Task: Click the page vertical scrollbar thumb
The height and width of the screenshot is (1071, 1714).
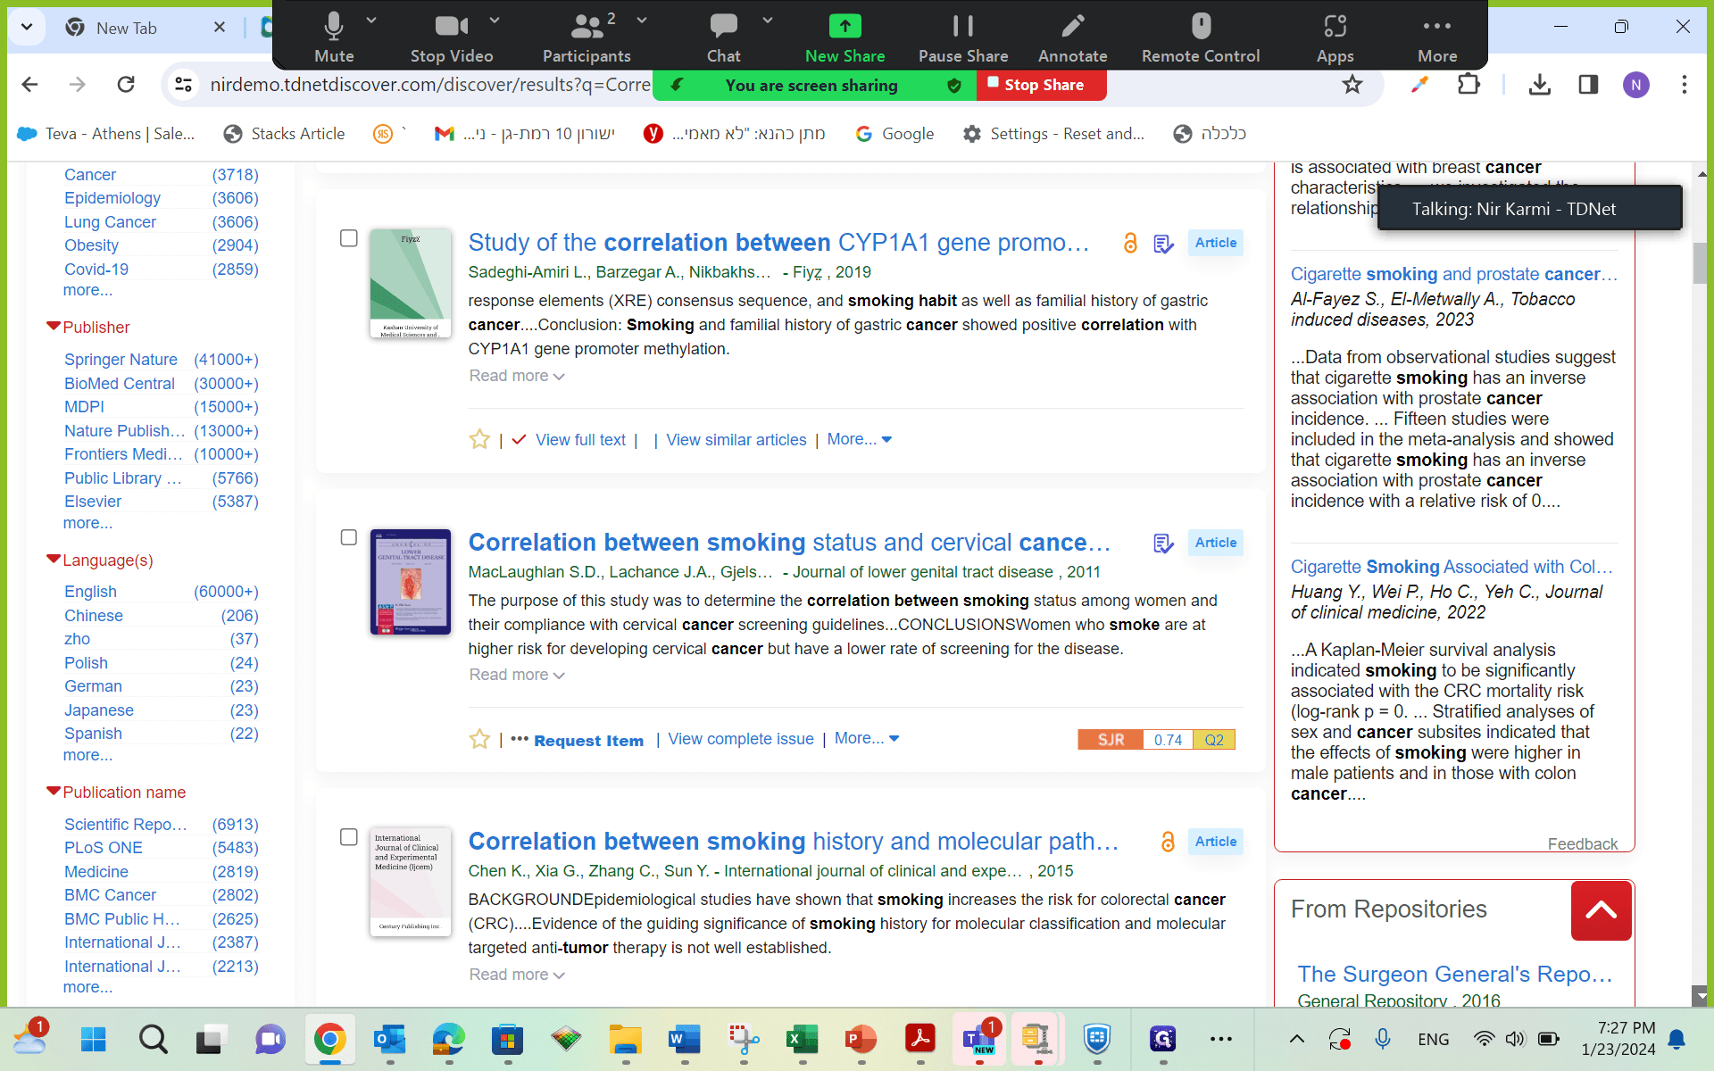Action: 1701,263
